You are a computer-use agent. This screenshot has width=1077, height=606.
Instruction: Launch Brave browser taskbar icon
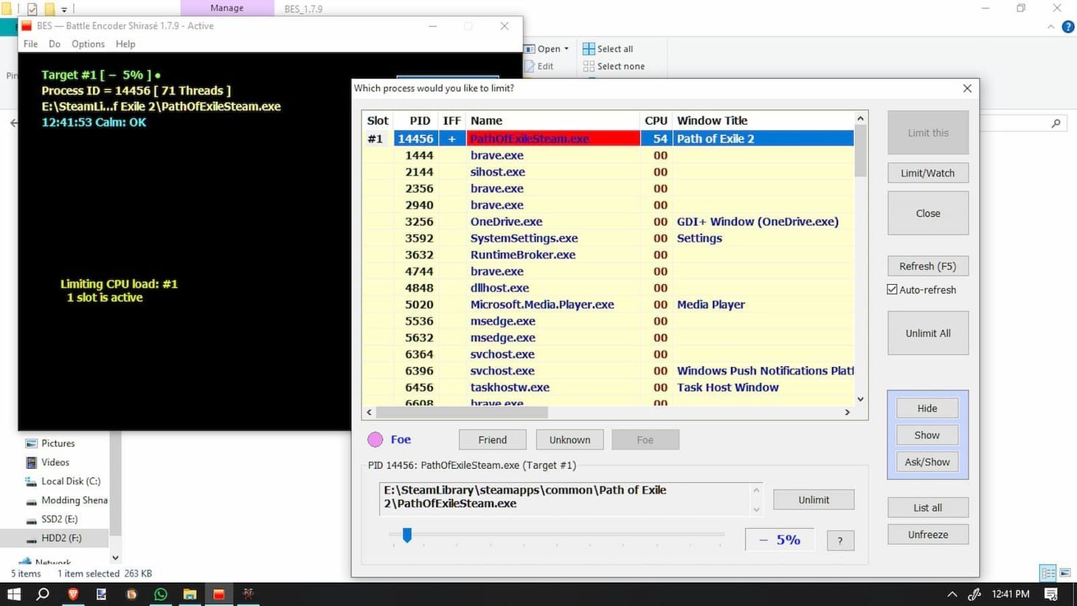(x=73, y=593)
